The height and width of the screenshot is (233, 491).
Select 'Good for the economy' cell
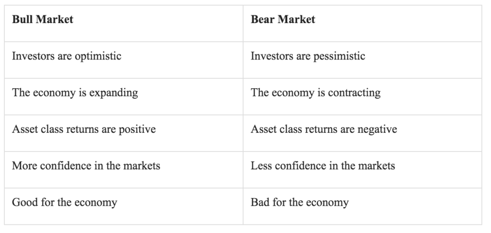[124, 206]
